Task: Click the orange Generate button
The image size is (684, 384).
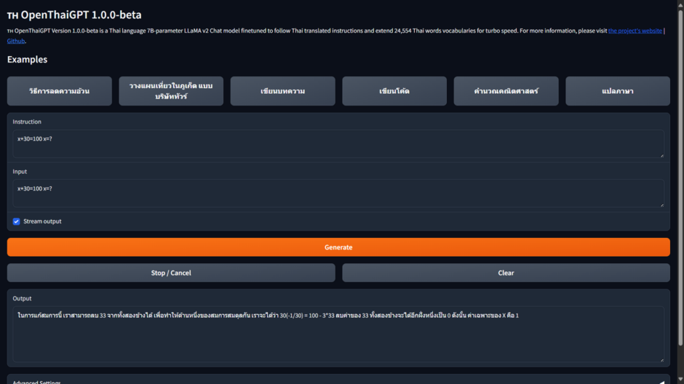Action: tap(339, 247)
